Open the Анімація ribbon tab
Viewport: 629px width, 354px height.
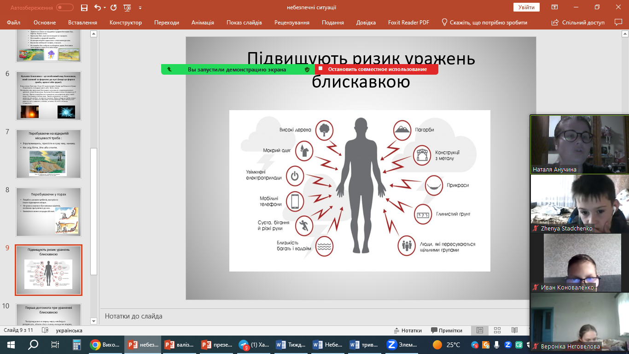[203, 22]
